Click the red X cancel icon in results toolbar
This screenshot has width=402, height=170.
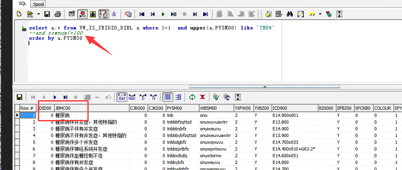click(x=202, y=97)
